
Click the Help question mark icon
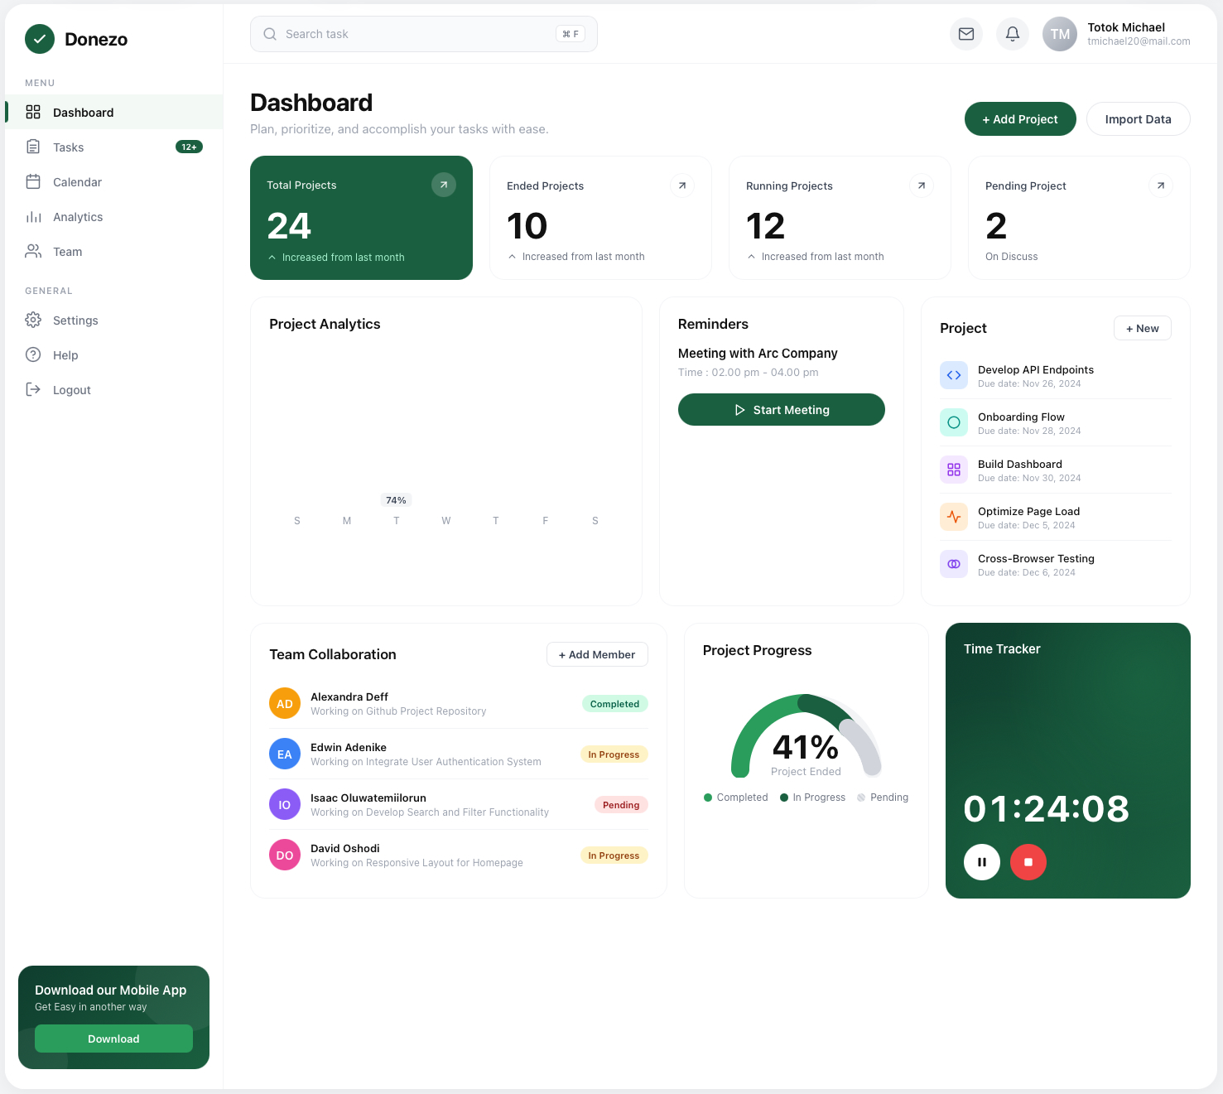33,354
